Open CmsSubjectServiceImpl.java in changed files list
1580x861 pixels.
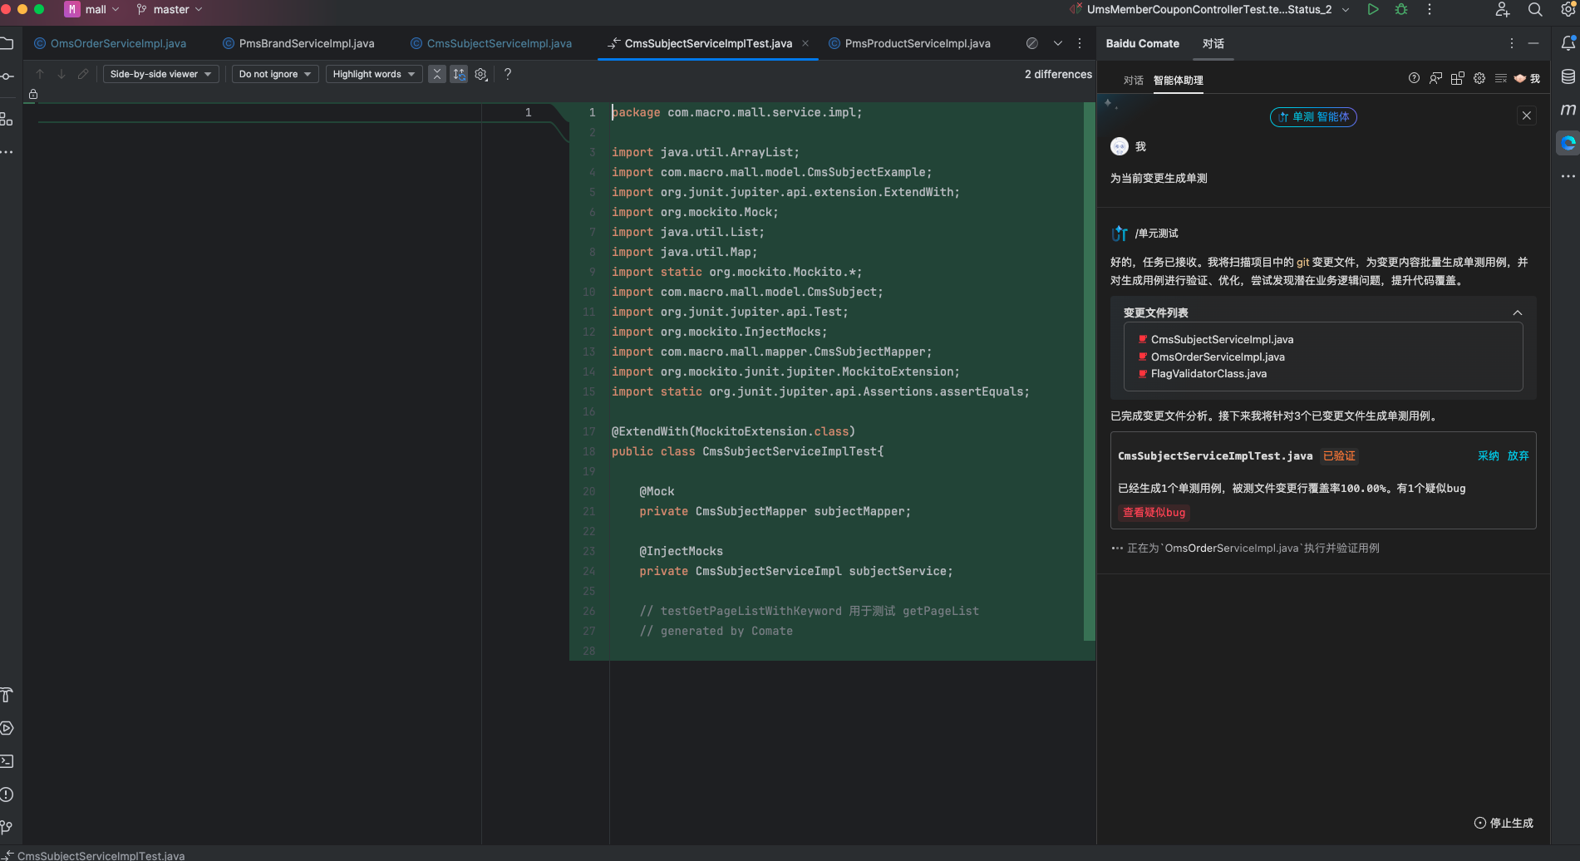click(1222, 339)
